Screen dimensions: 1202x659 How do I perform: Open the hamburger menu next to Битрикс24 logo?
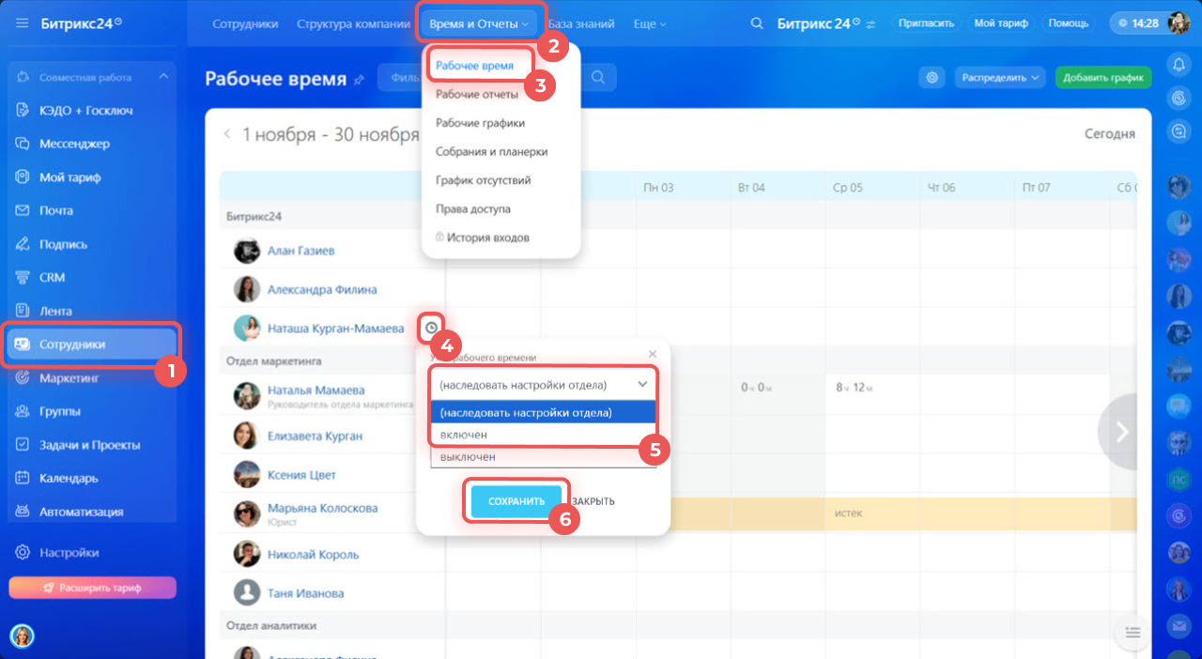tap(23, 23)
